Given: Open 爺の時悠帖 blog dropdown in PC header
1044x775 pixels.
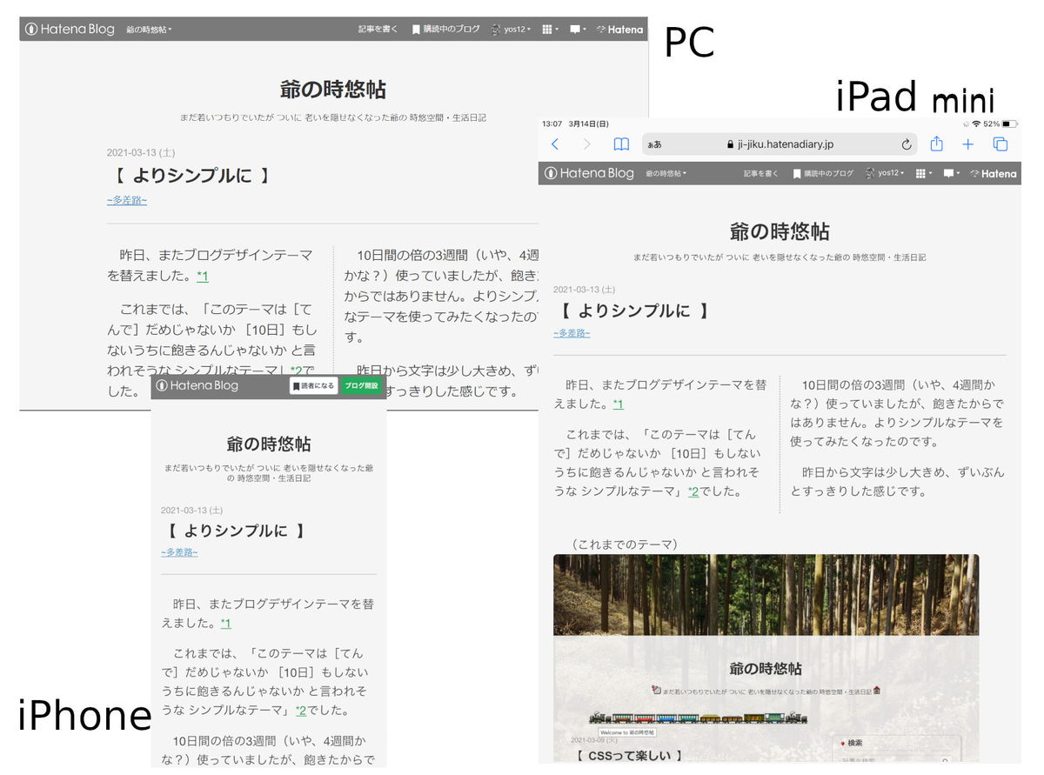Looking at the screenshot, I should coord(149,30).
